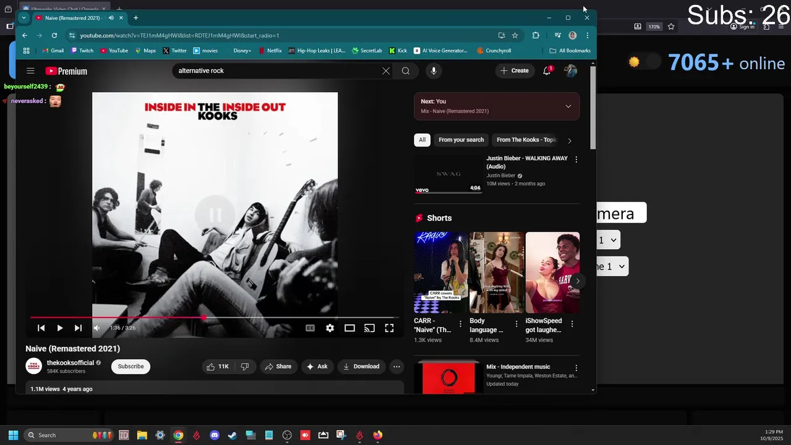
Task: Open YouTube notifications bell
Action: pyautogui.click(x=547, y=70)
